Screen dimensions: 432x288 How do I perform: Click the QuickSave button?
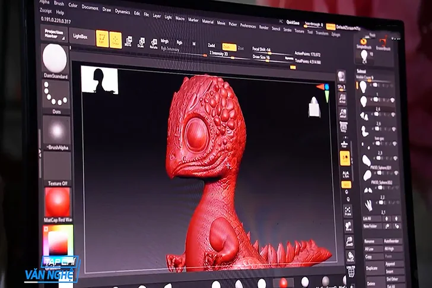coord(293,21)
